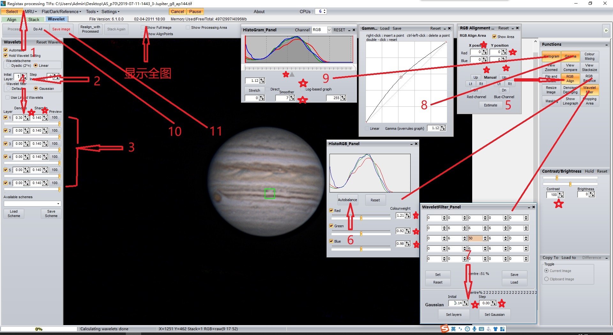
Task: Close the HistoRGB_Panel
Action: (416, 144)
